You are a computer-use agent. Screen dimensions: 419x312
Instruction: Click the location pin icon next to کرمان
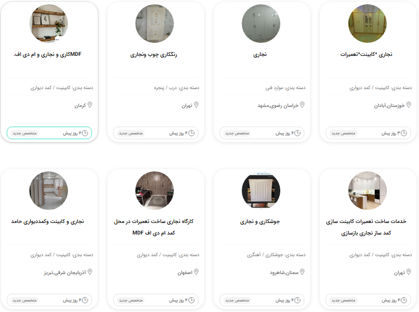tap(90, 105)
